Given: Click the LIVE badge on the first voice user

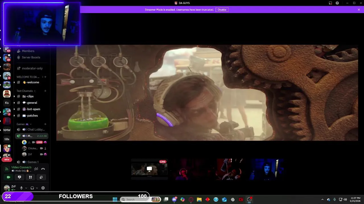Looking at the screenshot, I should tap(39, 142).
